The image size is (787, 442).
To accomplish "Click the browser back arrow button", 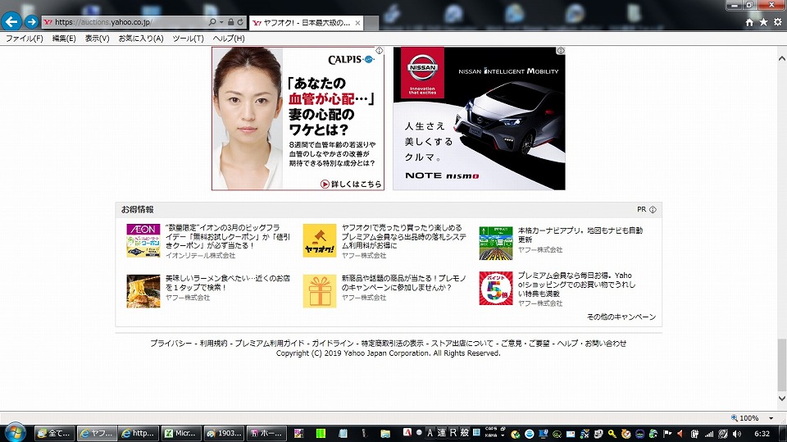I will tap(11, 22).
